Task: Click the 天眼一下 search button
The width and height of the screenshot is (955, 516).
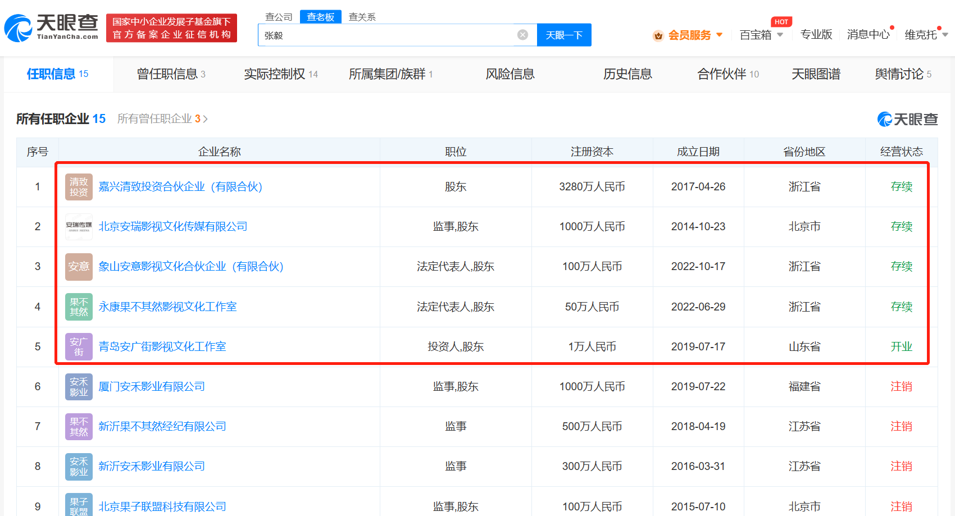Action: (x=564, y=35)
